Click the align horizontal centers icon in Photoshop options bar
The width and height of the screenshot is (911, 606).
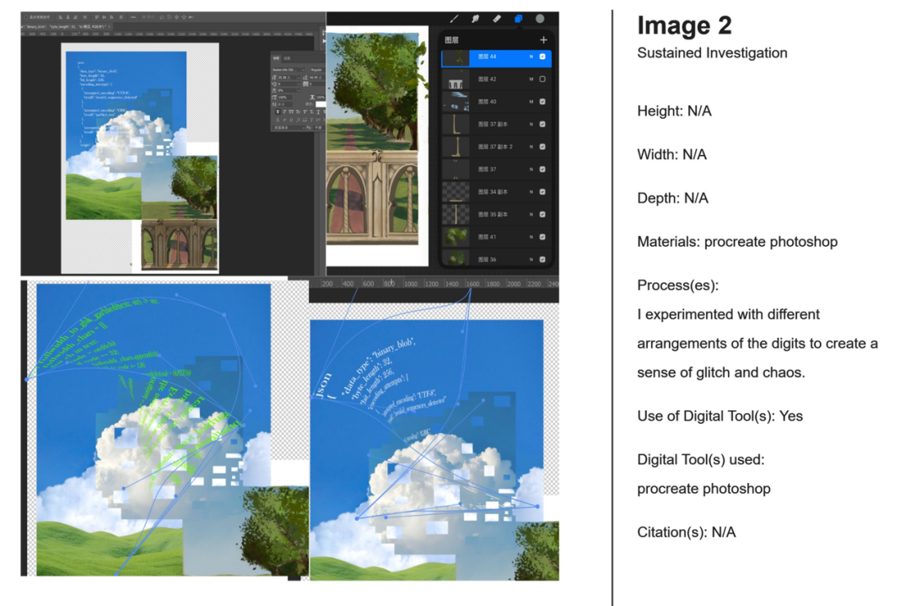(x=68, y=18)
